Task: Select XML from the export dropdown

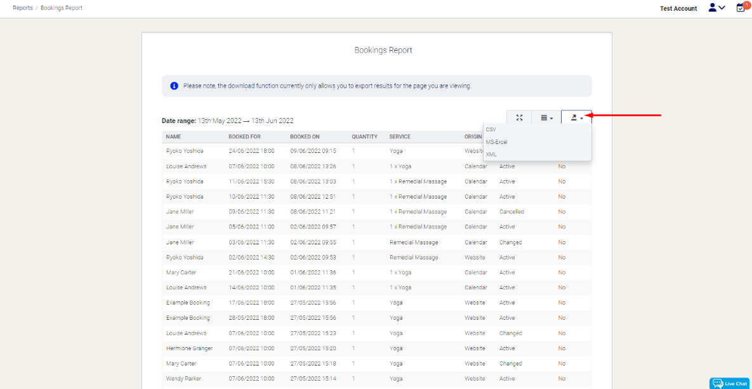Action: [491, 154]
